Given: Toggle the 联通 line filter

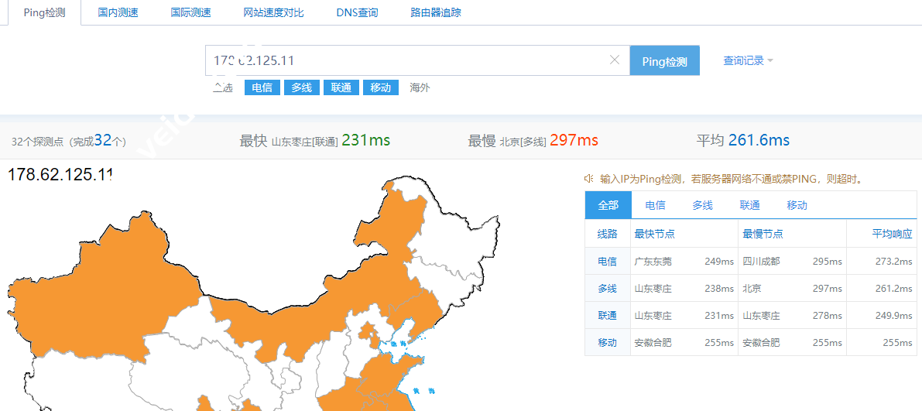Looking at the screenshot, I should pyautogui.click(x=341, y=87).
